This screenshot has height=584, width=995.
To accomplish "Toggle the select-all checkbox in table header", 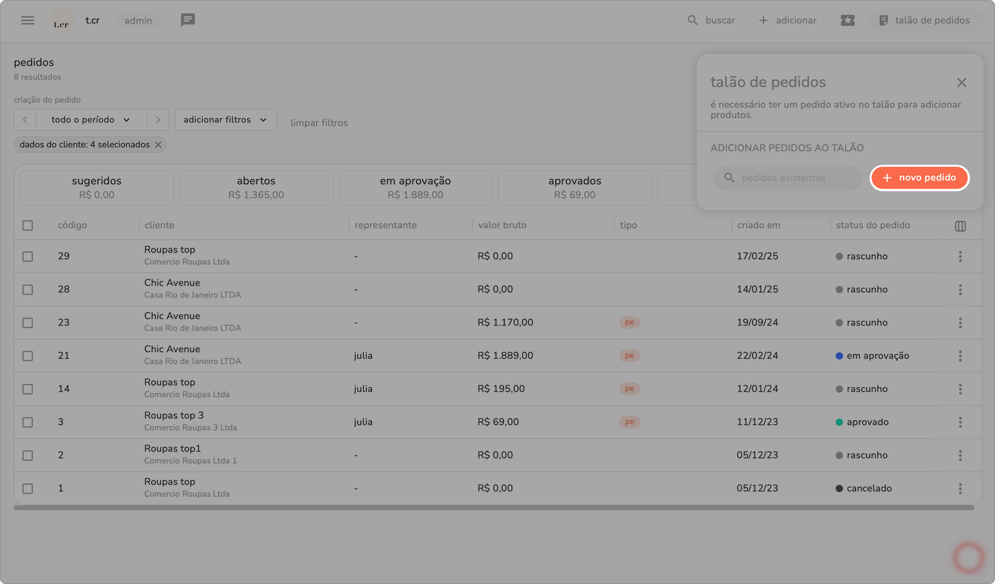I will click(28, 226).
